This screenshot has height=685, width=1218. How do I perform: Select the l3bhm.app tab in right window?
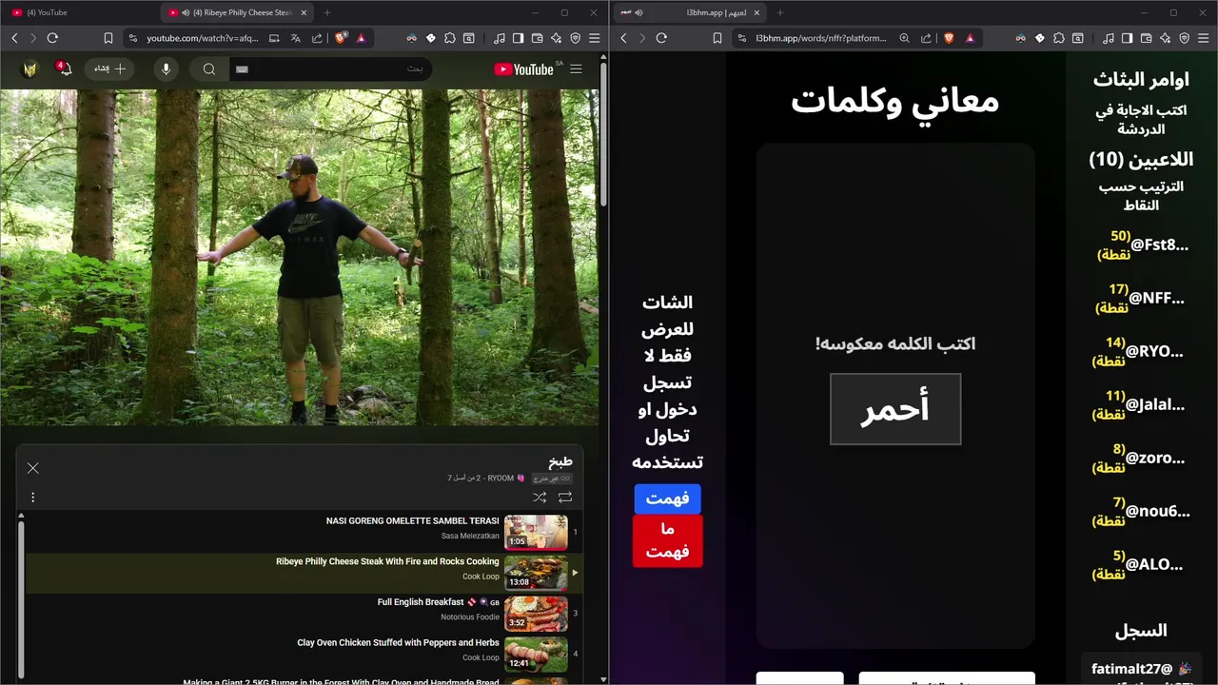click(690, 12)
